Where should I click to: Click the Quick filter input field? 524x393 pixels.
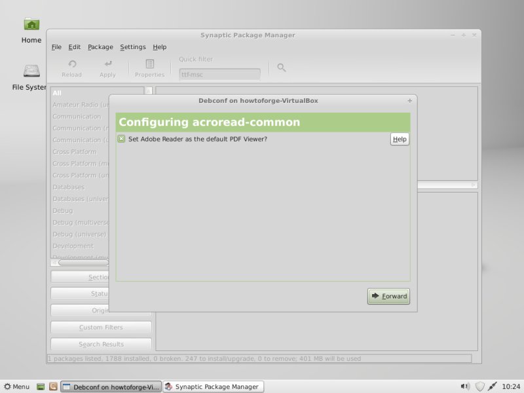click(219, 74)
